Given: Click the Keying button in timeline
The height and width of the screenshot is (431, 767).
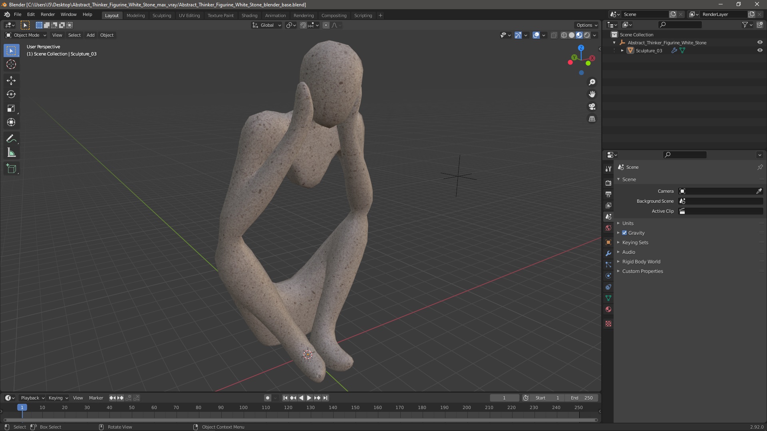Looking at the screenshot, I should click(x=58, y=398).
